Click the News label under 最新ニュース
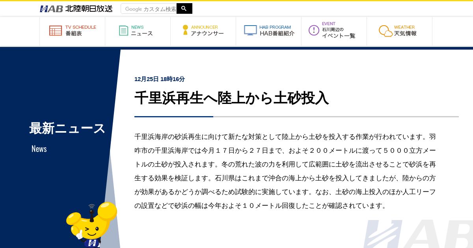The width and height of the screenshot is (473, 248). pos(39,149)
